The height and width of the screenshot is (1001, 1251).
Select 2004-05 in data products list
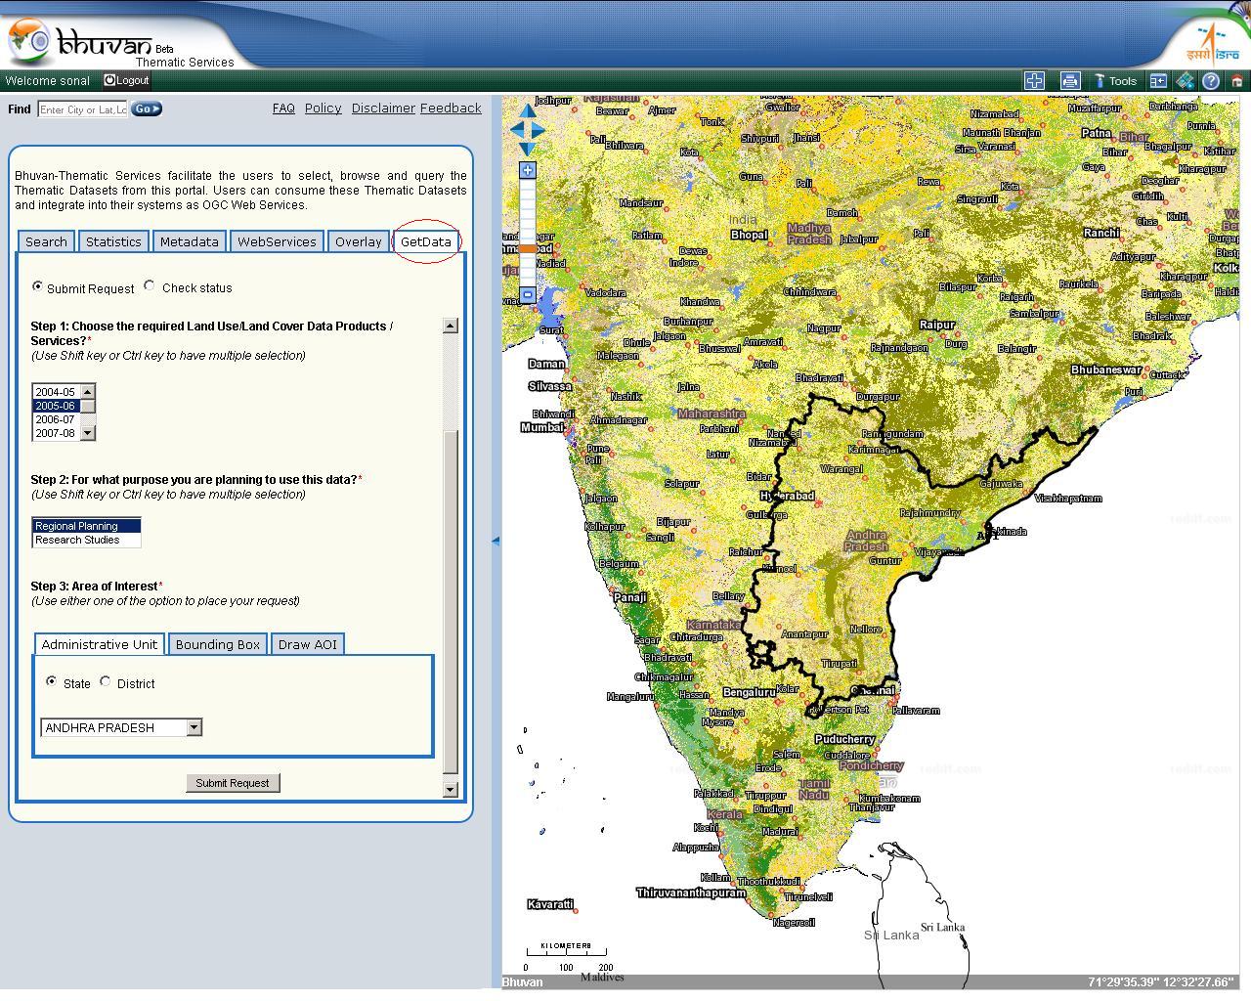(x=56, y=392)
